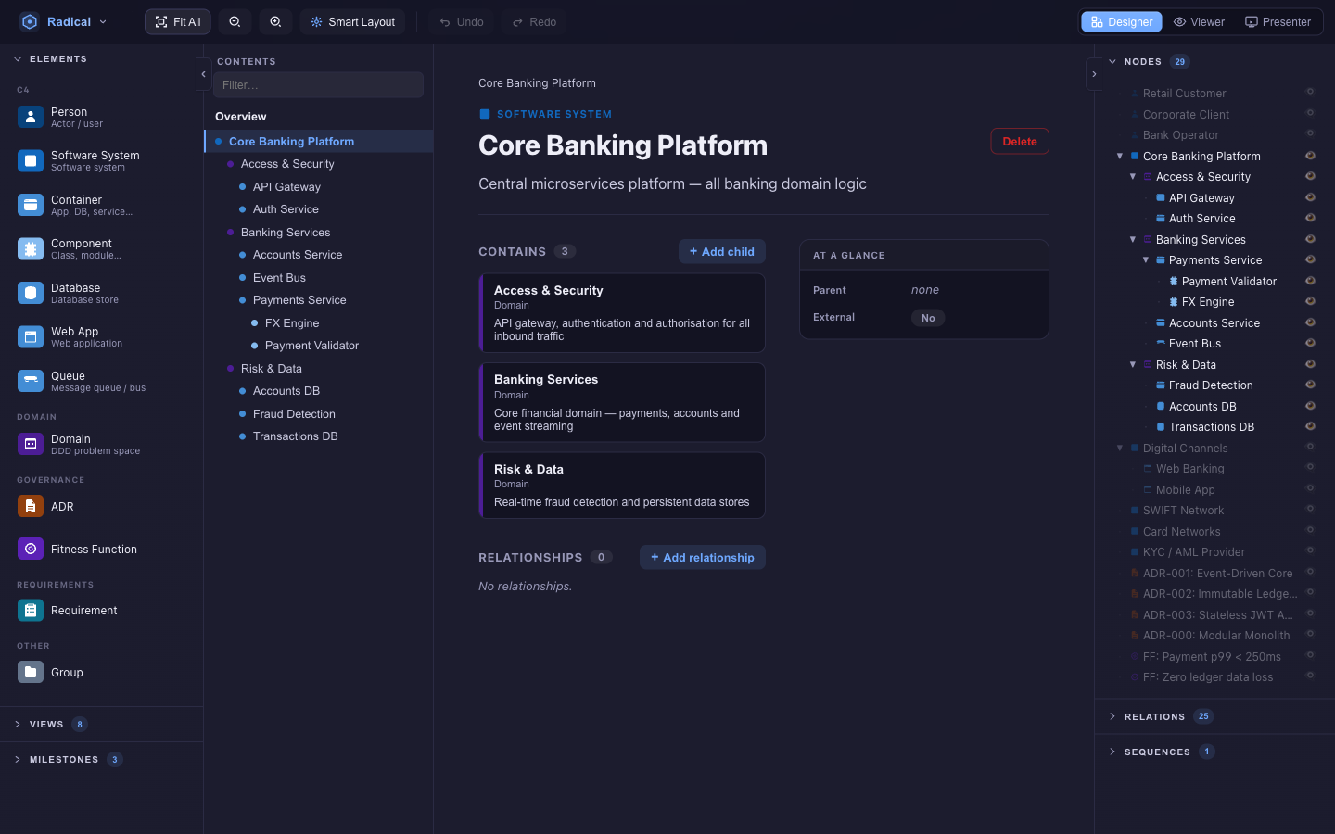Collapse the Payments Service tree node
This screenshot has width=1335, height=834.
[x=1146, y=260]
